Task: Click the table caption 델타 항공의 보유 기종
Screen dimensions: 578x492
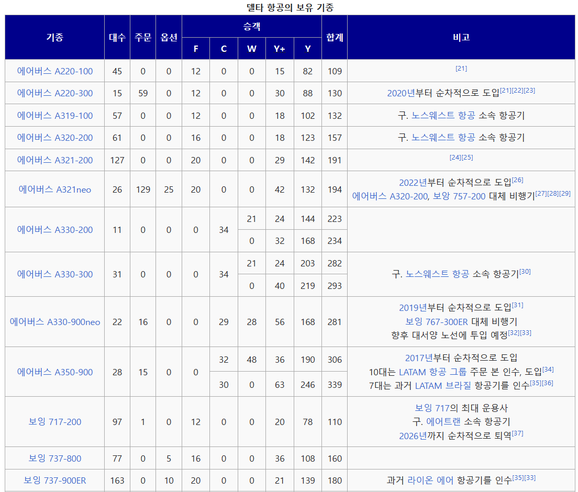Action: pos(290,7)
